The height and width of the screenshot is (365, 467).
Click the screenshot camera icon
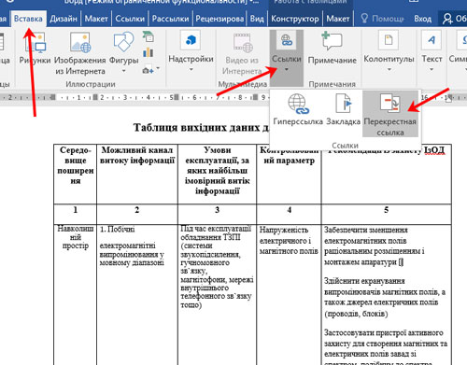point(148,70)
